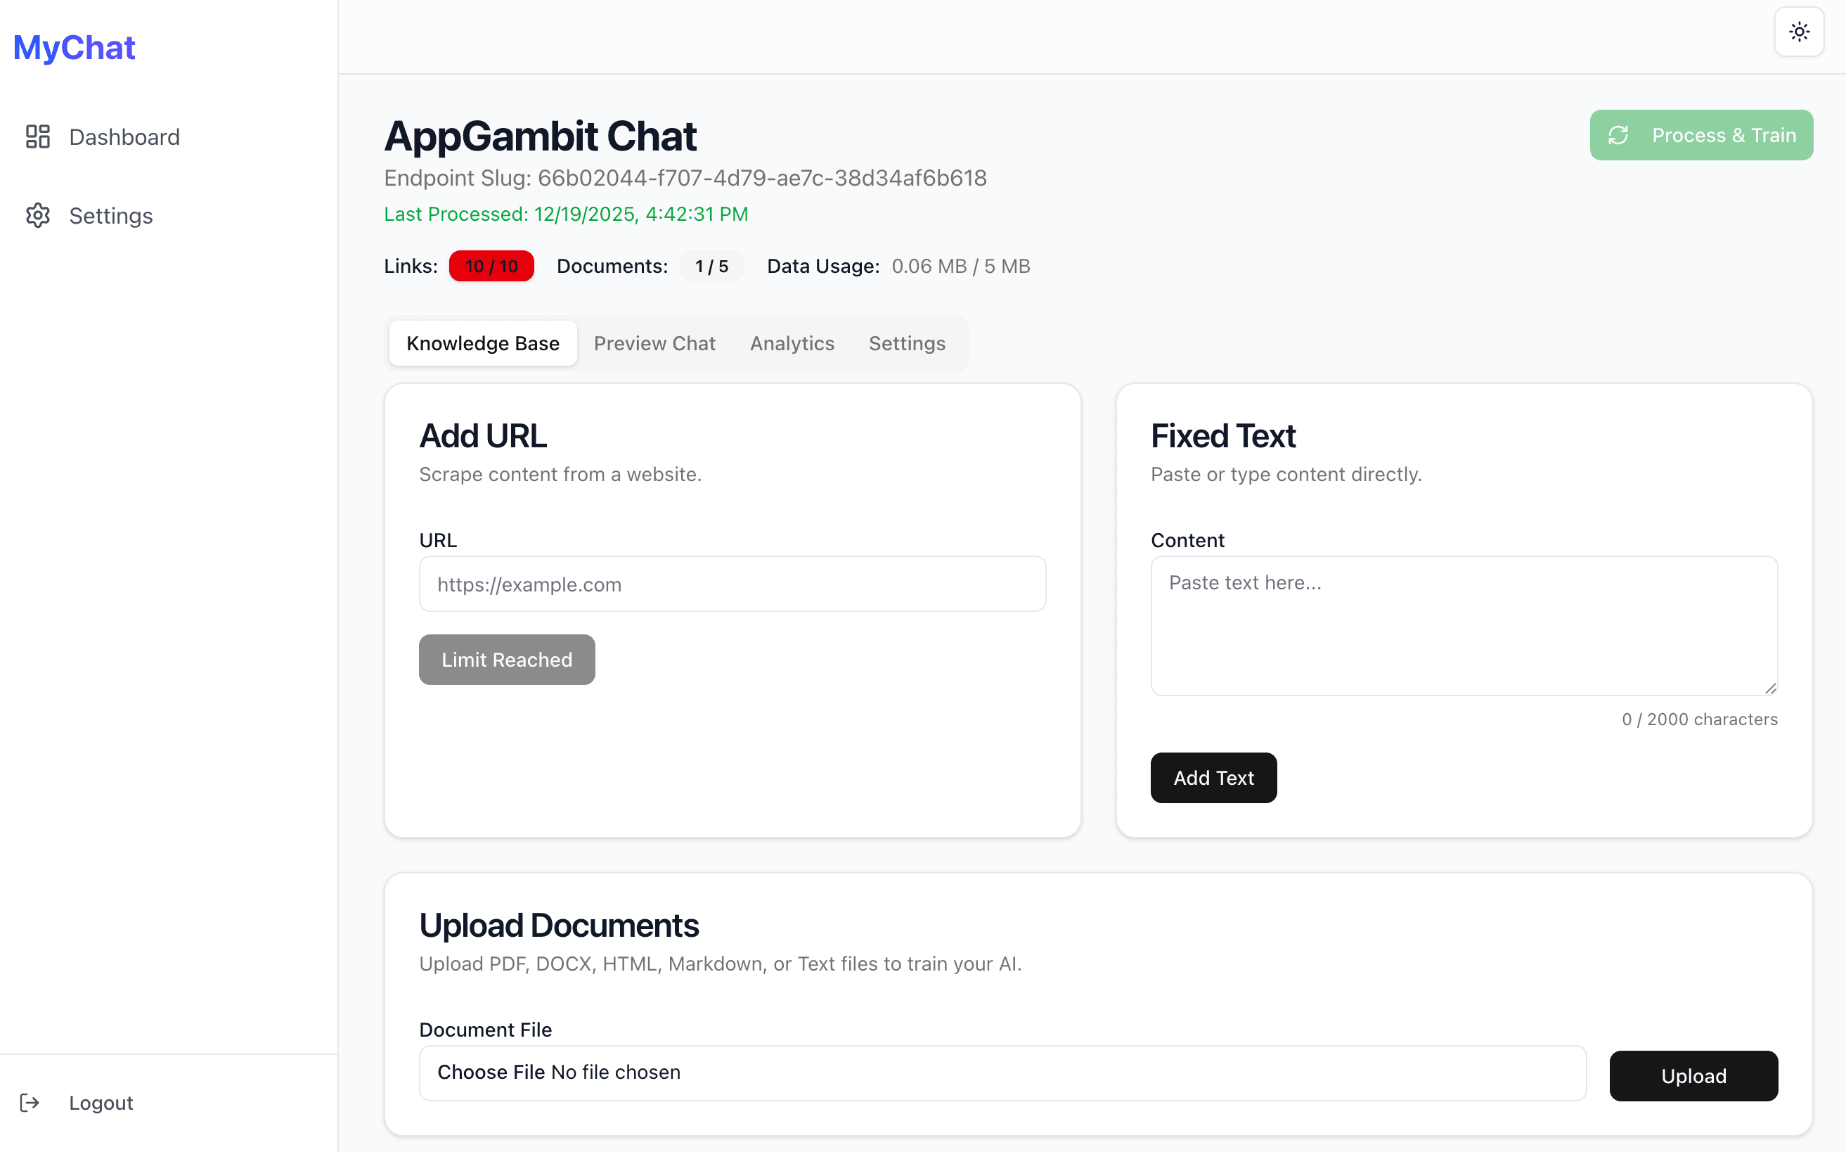Click the Logout arrow icon
This screenshot has width=1846, height=1152.
click(30, 1103)
